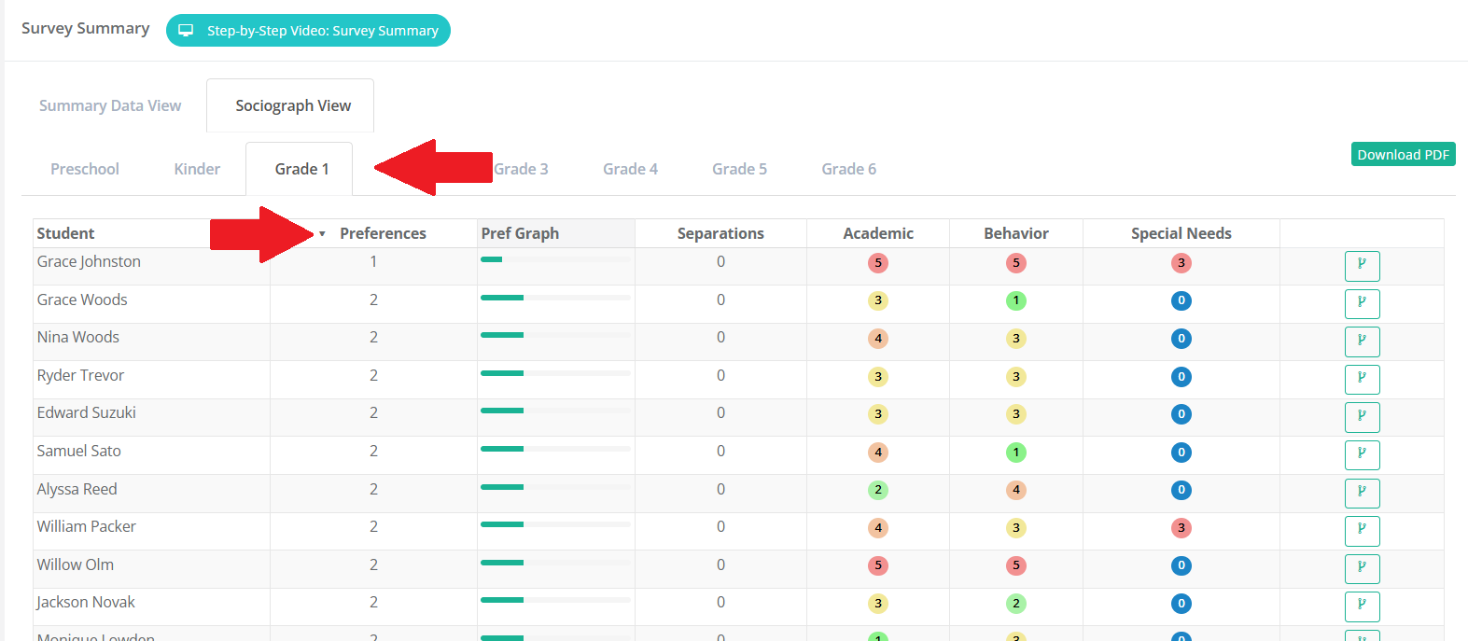Screen dimensions: 1468x641
Task: Click William Packer's red Special Needs badge 3
Action: (x=1181, y=528)
